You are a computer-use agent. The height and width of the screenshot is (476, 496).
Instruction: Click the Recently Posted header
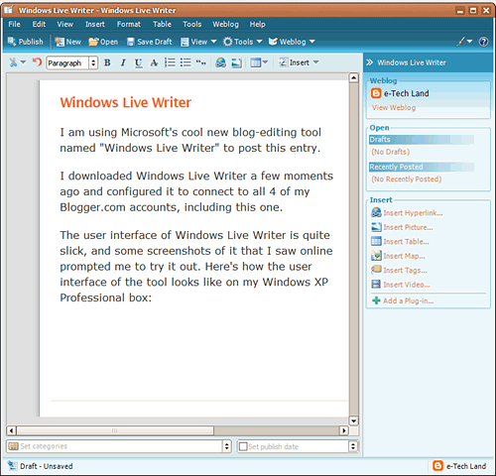click(422, 167)
